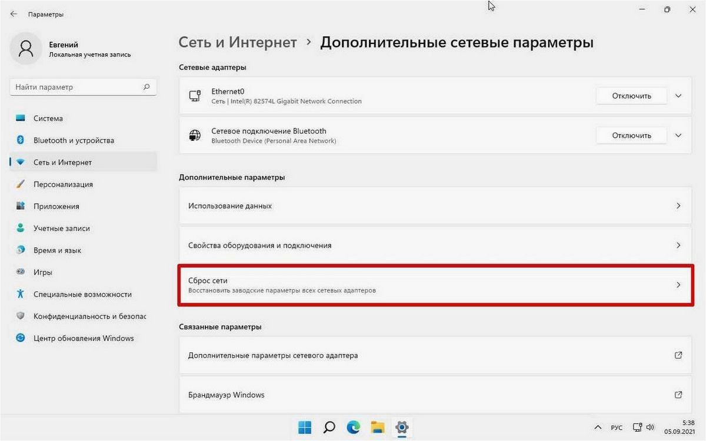Click the Ethernet0 adapter monitor icon

tap(195, 96)
